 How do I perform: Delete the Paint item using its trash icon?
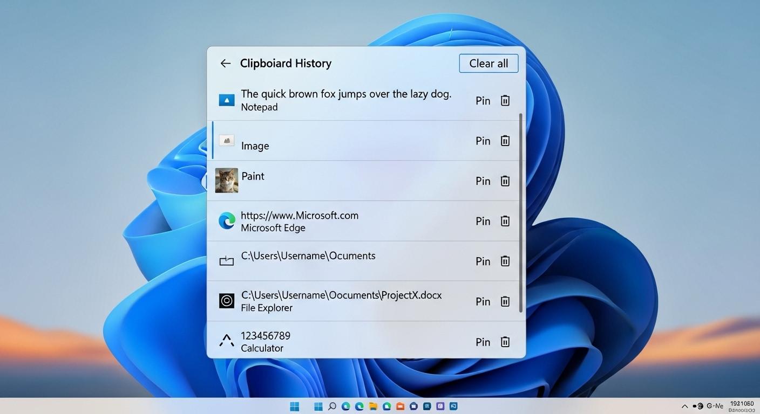coord(505,181)
